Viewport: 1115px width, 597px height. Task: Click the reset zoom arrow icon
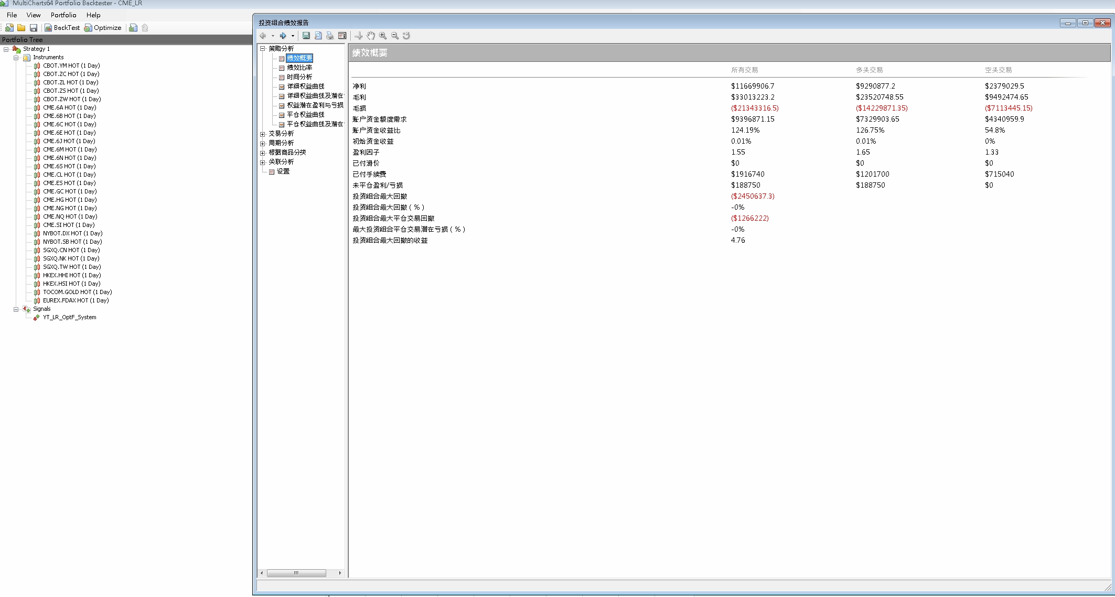tap(406, 36)
